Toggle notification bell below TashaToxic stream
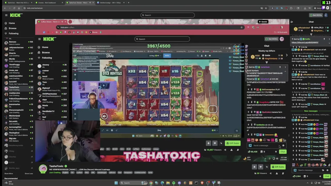 (254, 167)
